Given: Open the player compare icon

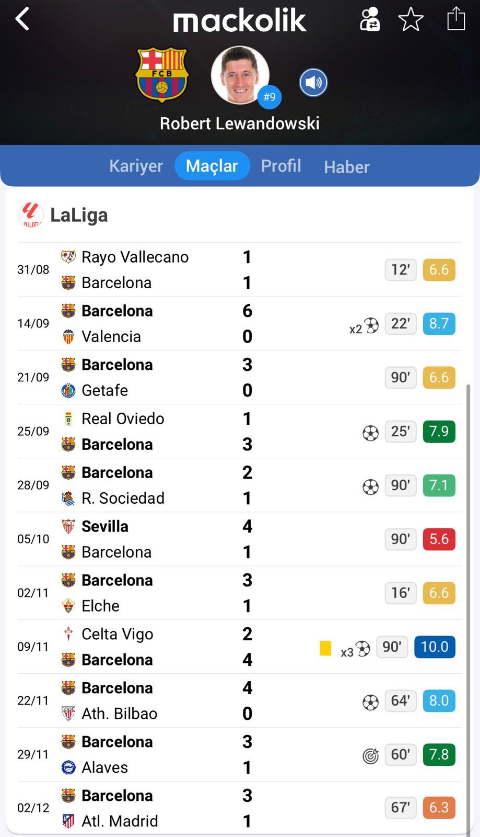Looking at the screenshot, I should 370,19.
